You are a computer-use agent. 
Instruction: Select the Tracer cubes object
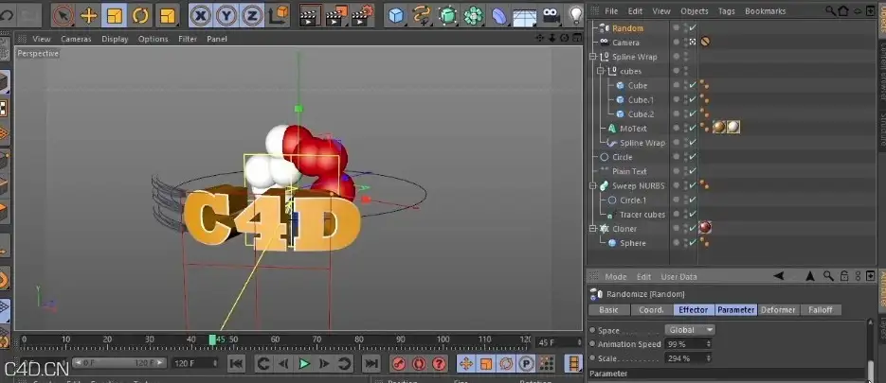tap(642, 215)
